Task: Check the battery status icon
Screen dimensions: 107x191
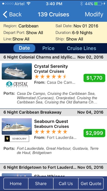Action: pyautogui.click(x=98, y=4)
